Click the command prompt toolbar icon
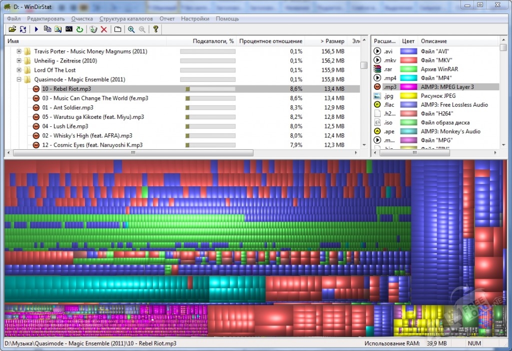 (x=68, y=29)
